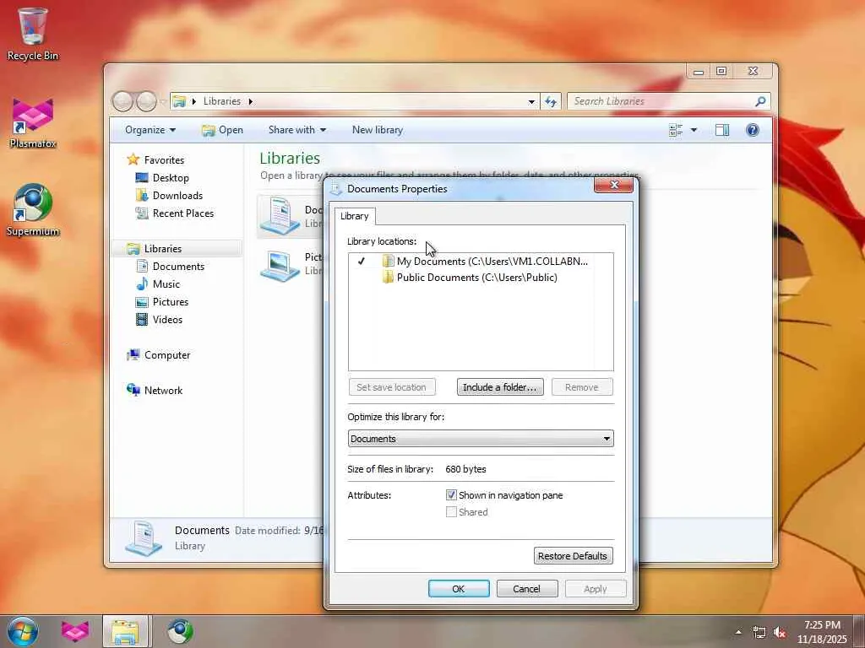Open Supermium from the taskbar
This screenshot has height=648, width=865.
coord(180,631)
